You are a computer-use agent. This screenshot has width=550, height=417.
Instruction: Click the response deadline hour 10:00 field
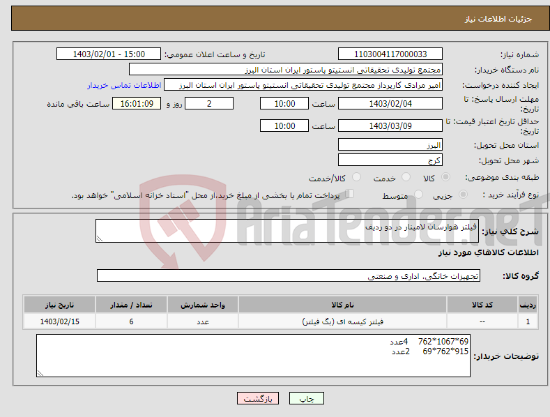tap(284, 103)
